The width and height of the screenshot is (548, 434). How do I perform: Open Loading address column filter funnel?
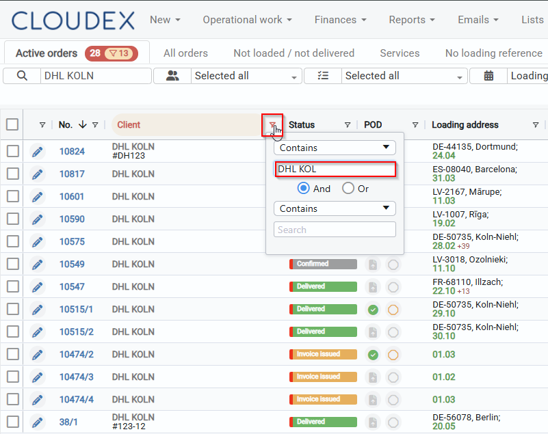(536, 125)
